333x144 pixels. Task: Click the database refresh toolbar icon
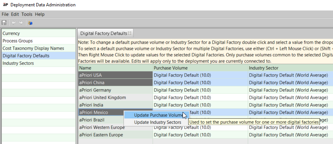coord(30,23)
